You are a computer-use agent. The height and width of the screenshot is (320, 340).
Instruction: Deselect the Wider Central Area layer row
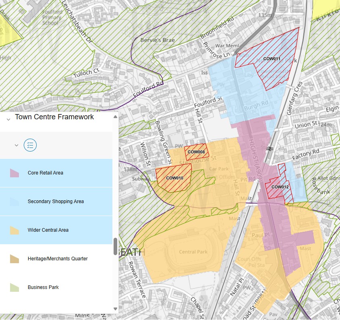point(56,230)
